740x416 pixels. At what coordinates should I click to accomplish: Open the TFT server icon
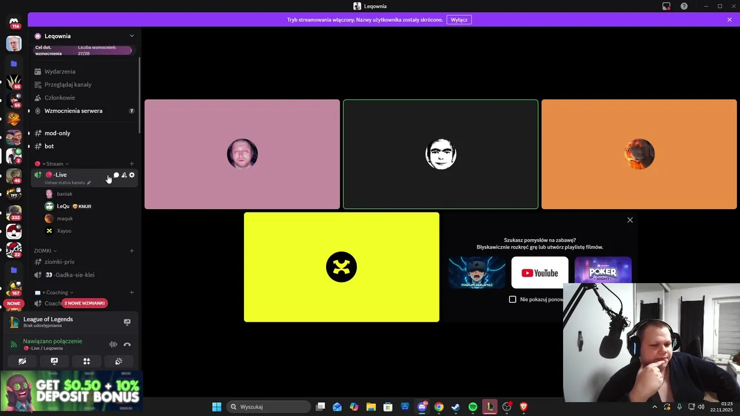pyautogui.click(x=14, y=194)
